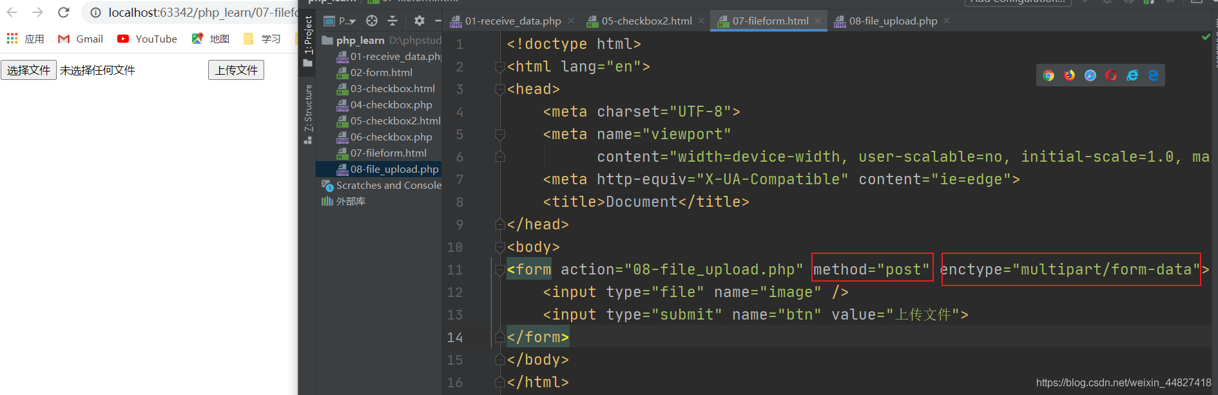Screen dimensions: 1218x395
Task: Click the meta charset="UTF-8" line
Action: (x=641, y=111)
